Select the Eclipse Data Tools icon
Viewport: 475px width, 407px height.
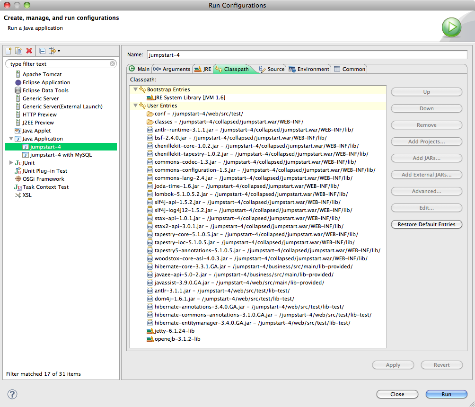[x=18, y=90]
